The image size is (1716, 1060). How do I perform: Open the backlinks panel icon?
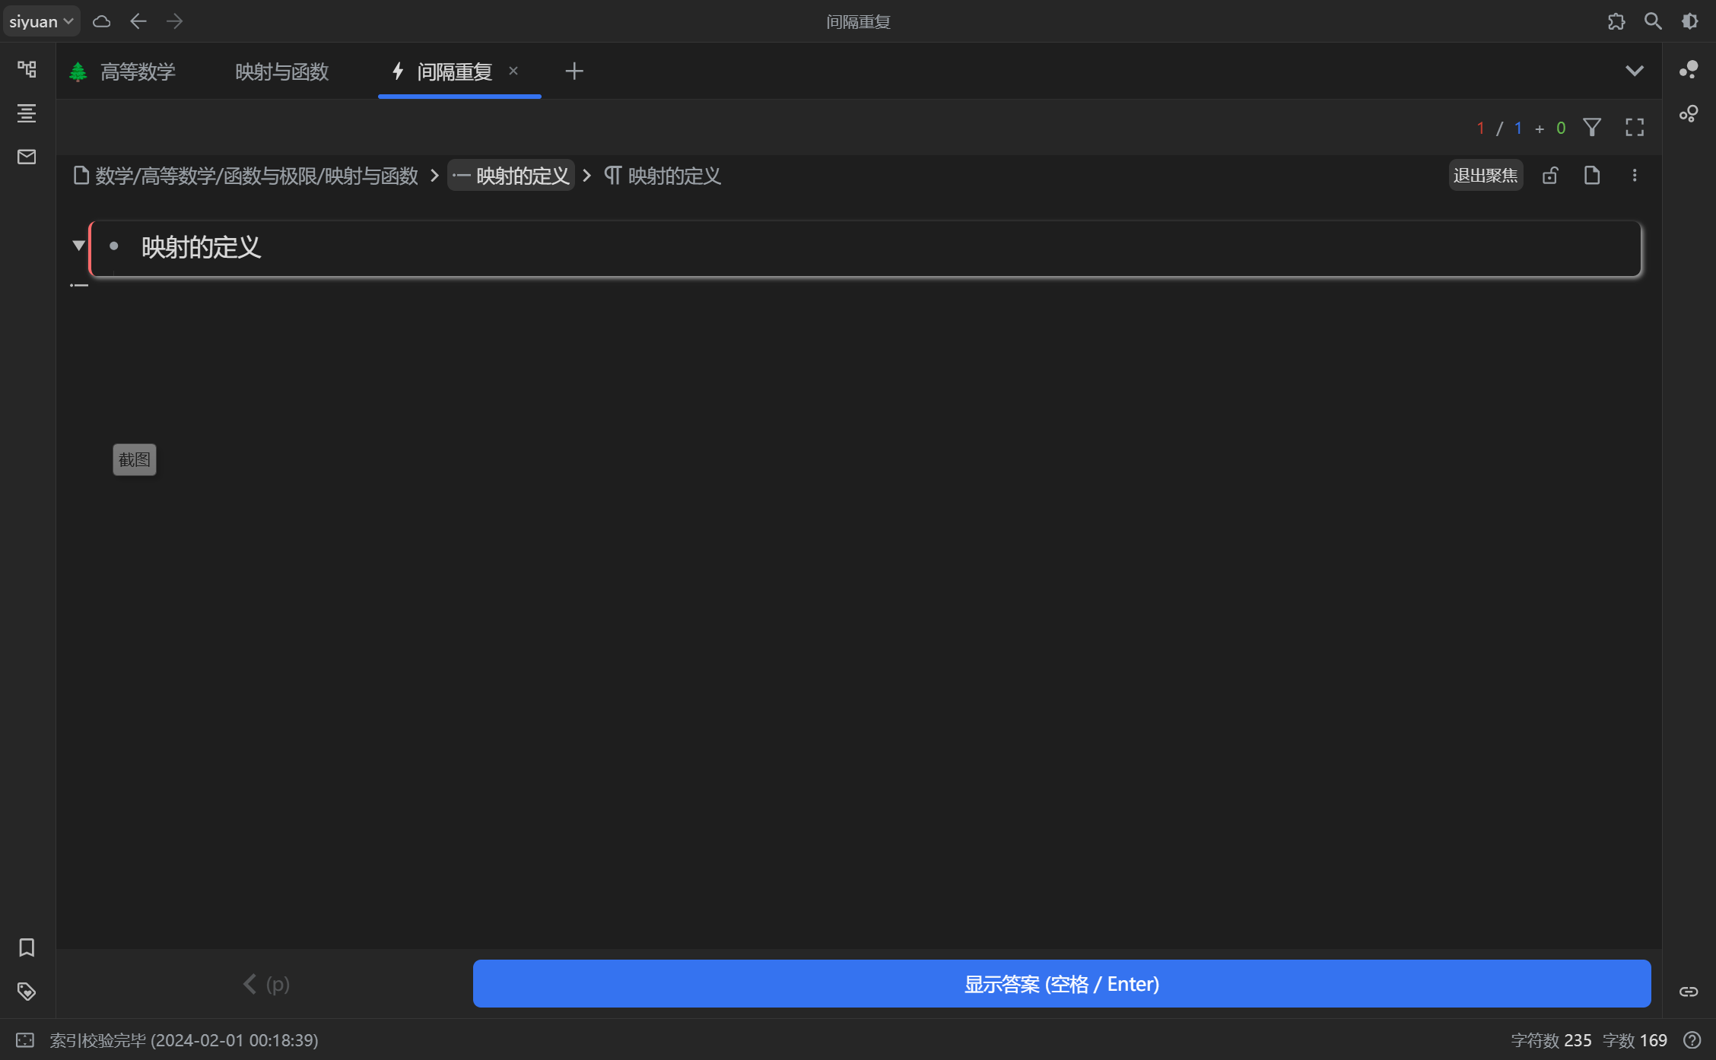click(x=1689, y=992)
